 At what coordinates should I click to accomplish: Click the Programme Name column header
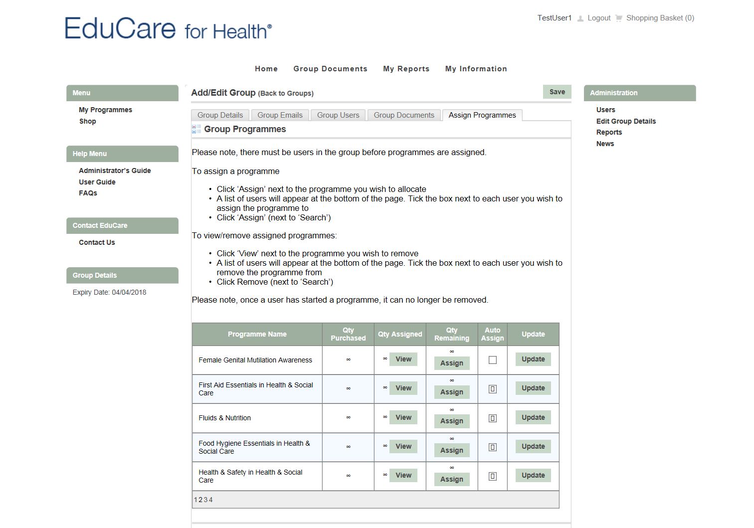tap(257, 334)
